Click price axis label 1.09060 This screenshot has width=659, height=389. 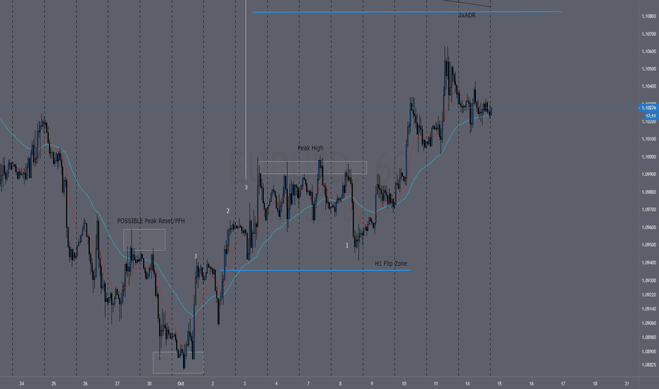[x=649, y=323]
